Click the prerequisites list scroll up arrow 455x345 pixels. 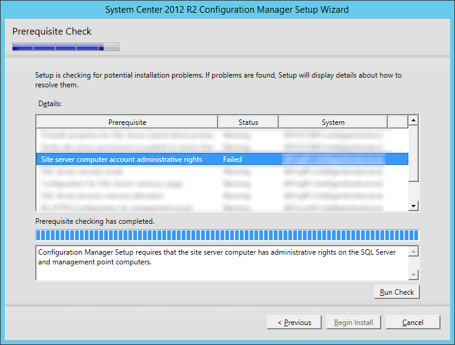tap(413, 120)
